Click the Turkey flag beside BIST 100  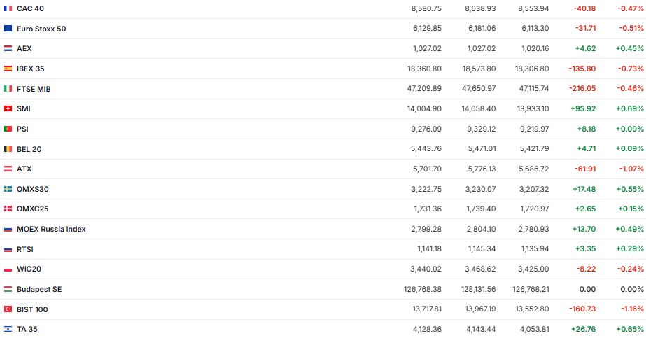click(x=8, y=309)
